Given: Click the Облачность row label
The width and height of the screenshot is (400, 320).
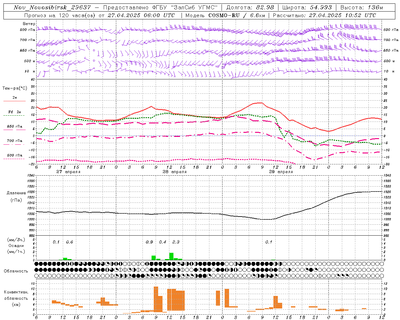Looking at the screenshot, I should point(16,271).
